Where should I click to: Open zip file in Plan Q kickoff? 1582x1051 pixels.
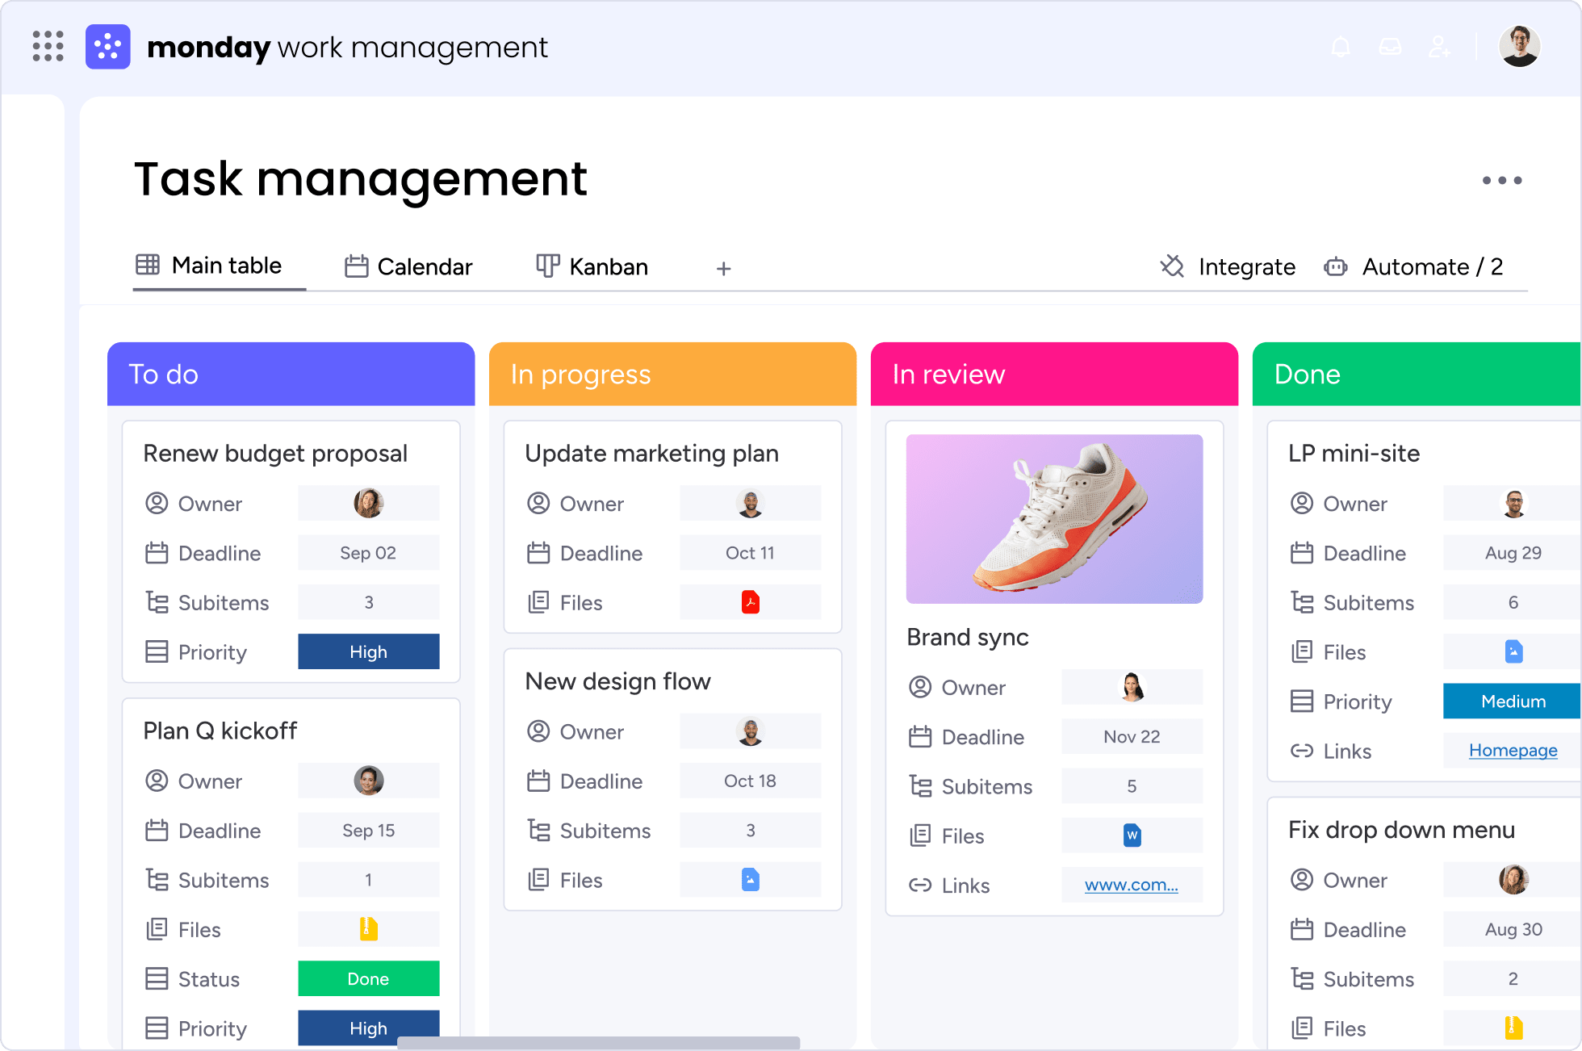369,929
